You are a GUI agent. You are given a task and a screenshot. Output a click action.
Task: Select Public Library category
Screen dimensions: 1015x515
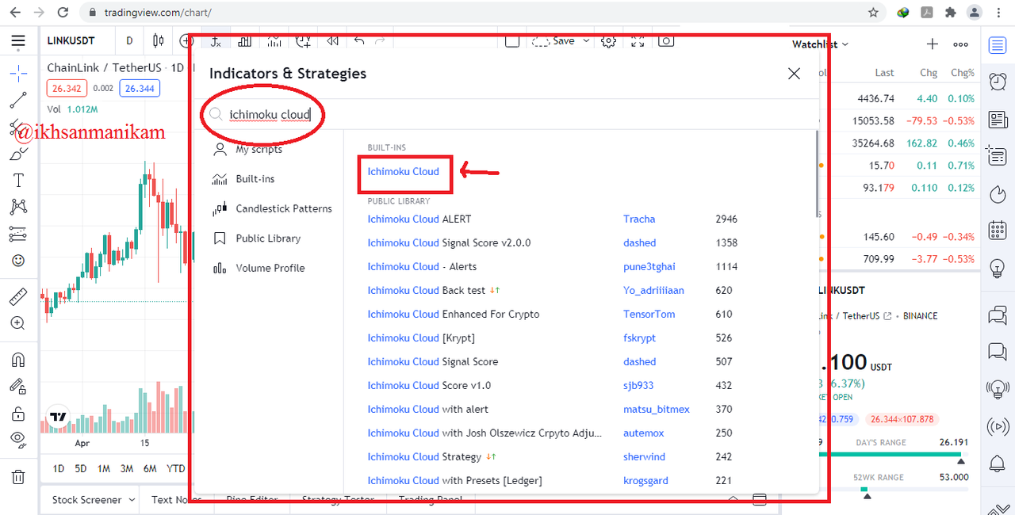coord(268,238)
